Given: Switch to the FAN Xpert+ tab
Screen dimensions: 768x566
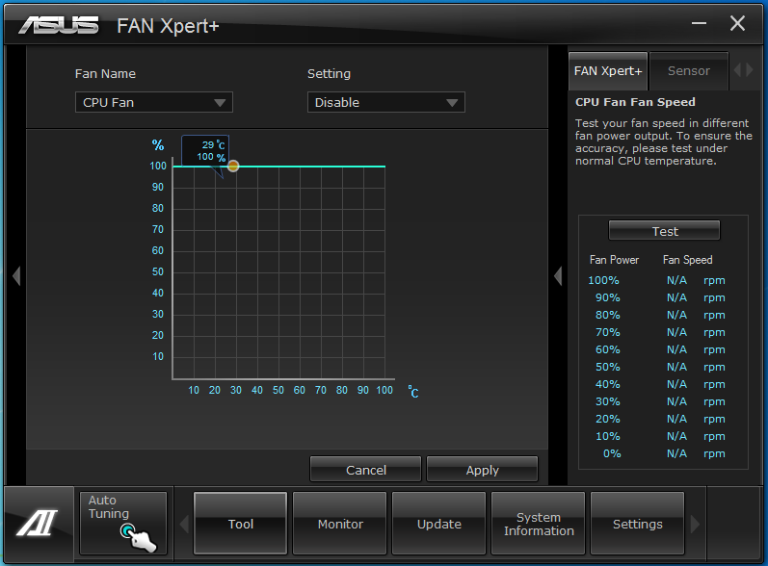Looking at the screenshot, I should 608,71.
